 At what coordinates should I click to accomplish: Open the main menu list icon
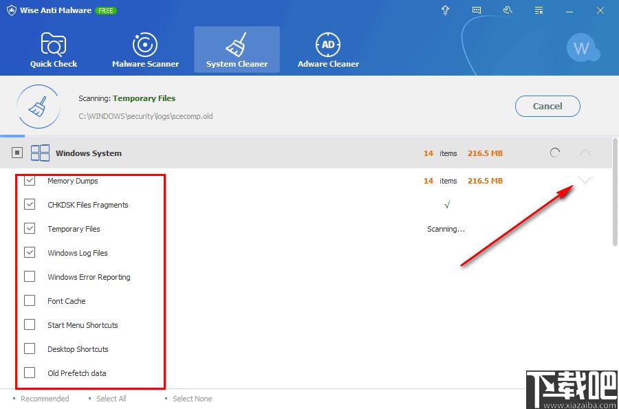click(539, 10)
